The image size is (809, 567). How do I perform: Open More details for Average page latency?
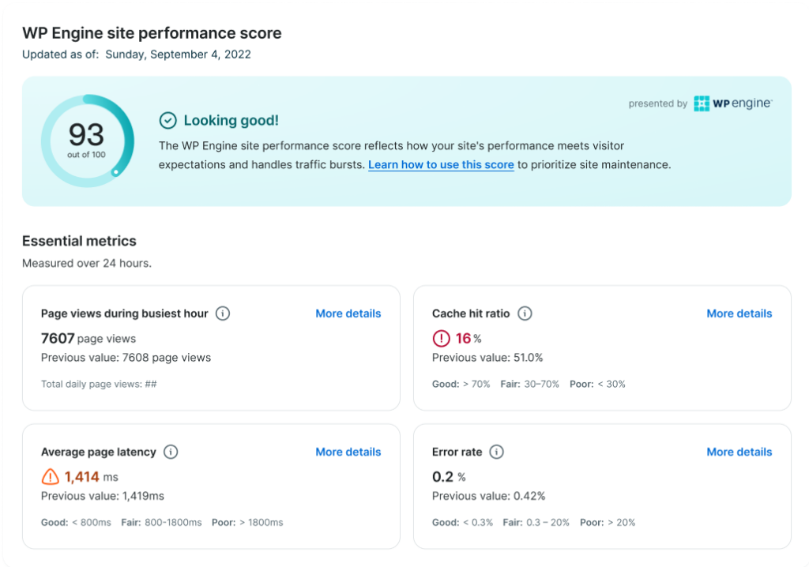[348, 452]
